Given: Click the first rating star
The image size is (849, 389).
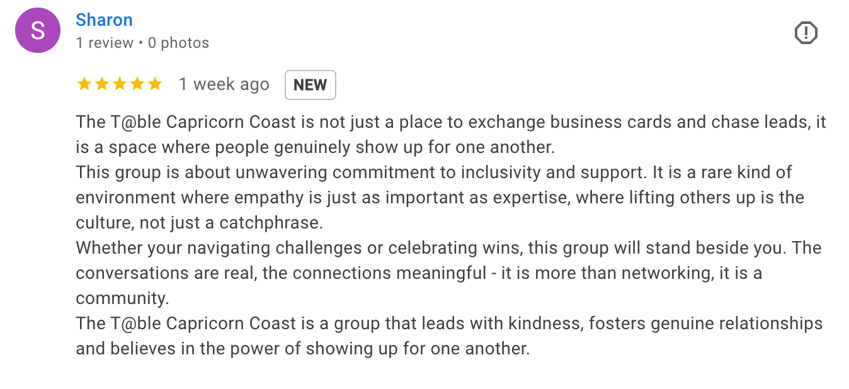Looking at the screenshot, I should coord(84,84).
